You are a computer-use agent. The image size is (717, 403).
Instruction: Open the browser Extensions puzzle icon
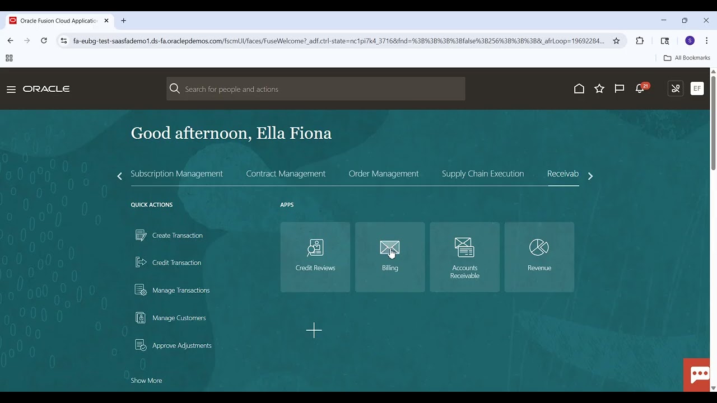pyautogui.click(x=640, y=41)
